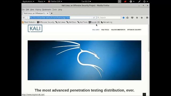Open the clock showing Tue 03:15
The height and width of the screenshot is (96, 171).
(86, 1)
